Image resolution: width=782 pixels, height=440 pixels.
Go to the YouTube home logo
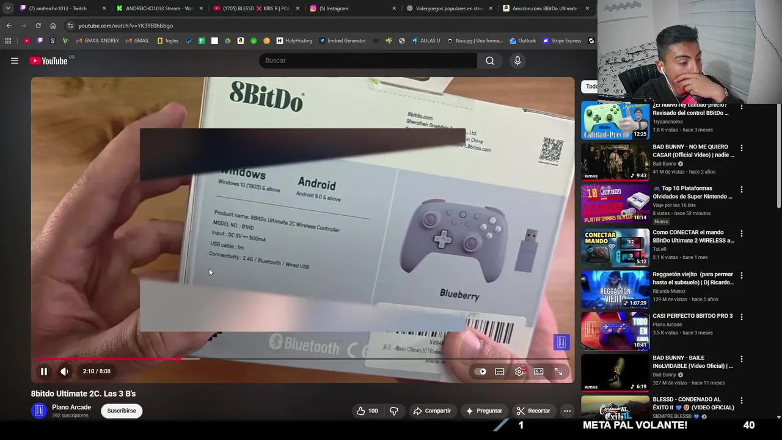48,61
